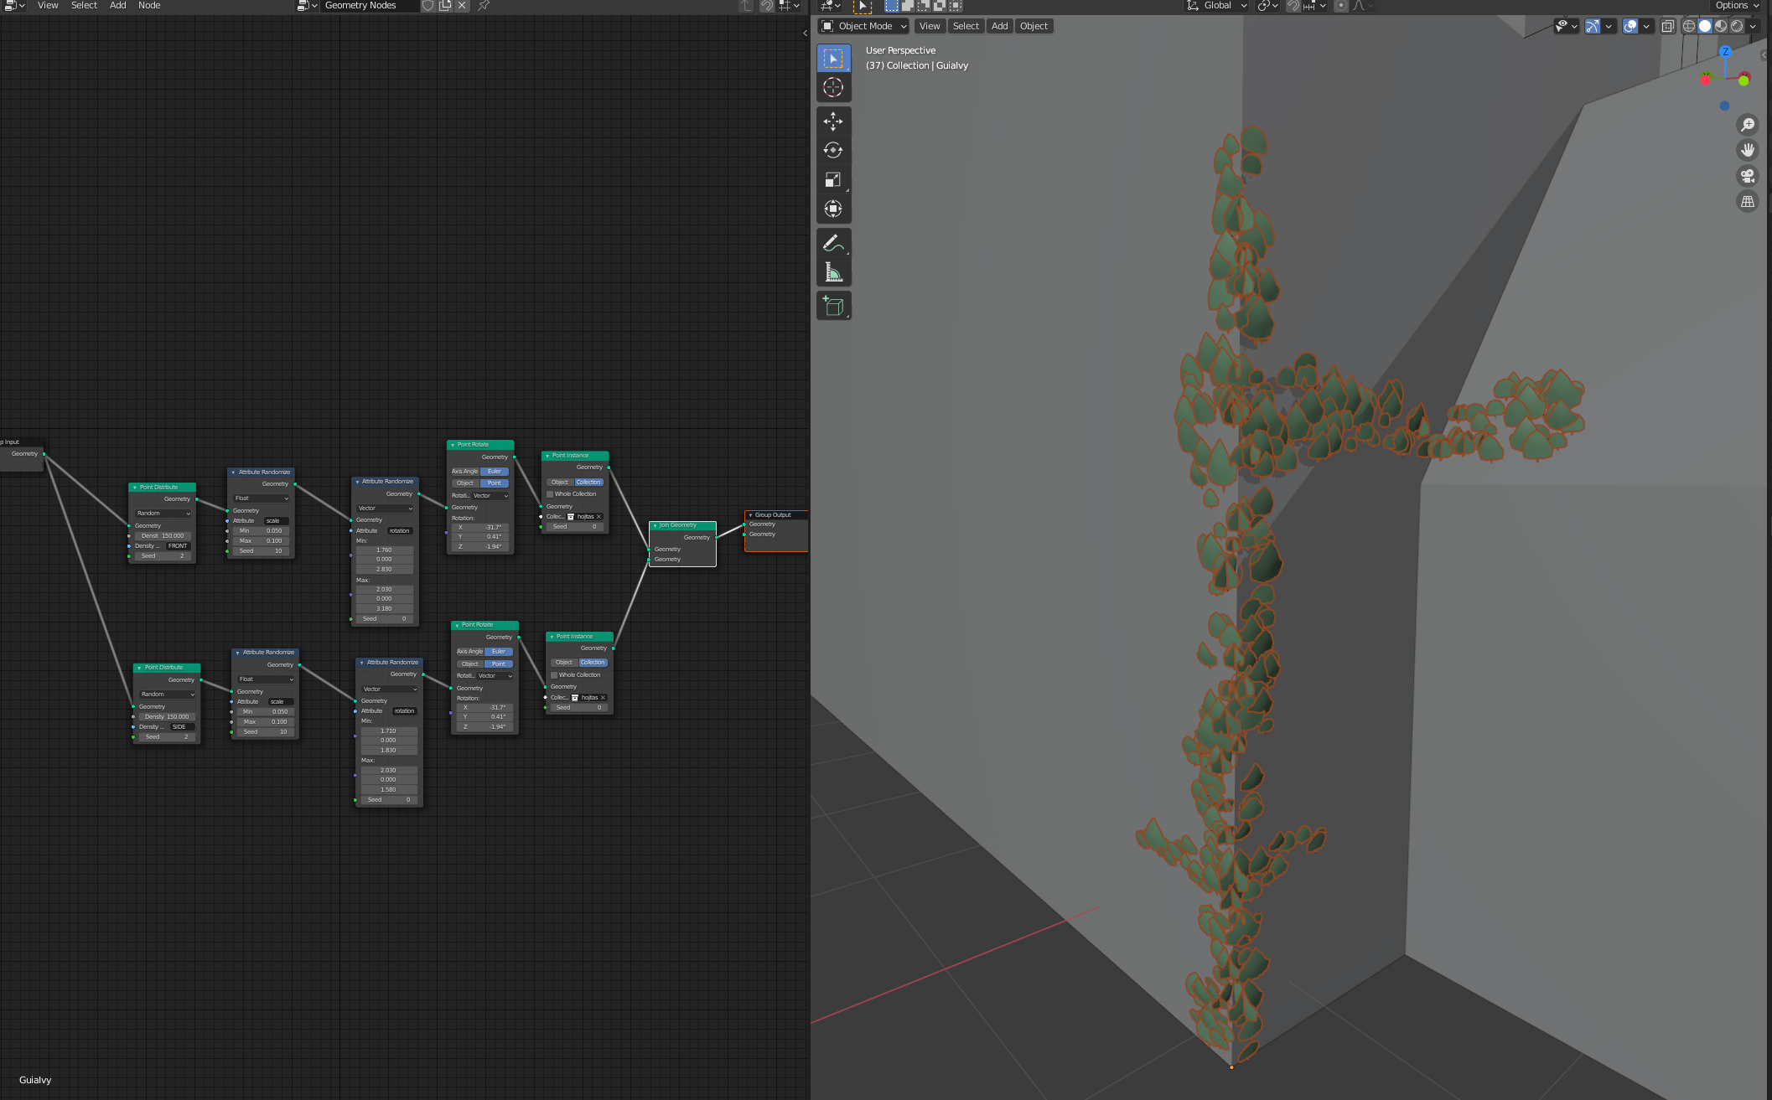Click Density 150.000 field in top Point Distribute

coord(163,536)
